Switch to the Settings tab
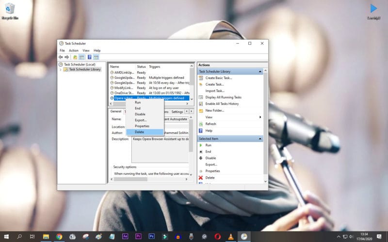This screenshot has width=388, height=242. pos(177,112)
